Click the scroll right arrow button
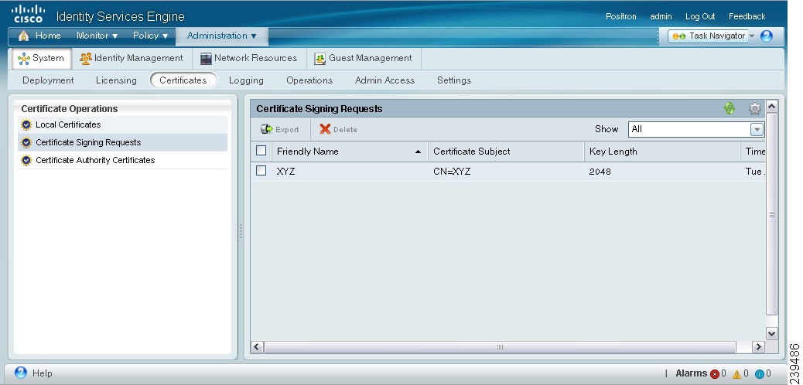 pyautogui.click(x=758, y=347)
